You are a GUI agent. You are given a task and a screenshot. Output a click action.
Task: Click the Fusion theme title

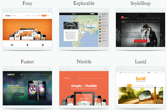point(27,62)
